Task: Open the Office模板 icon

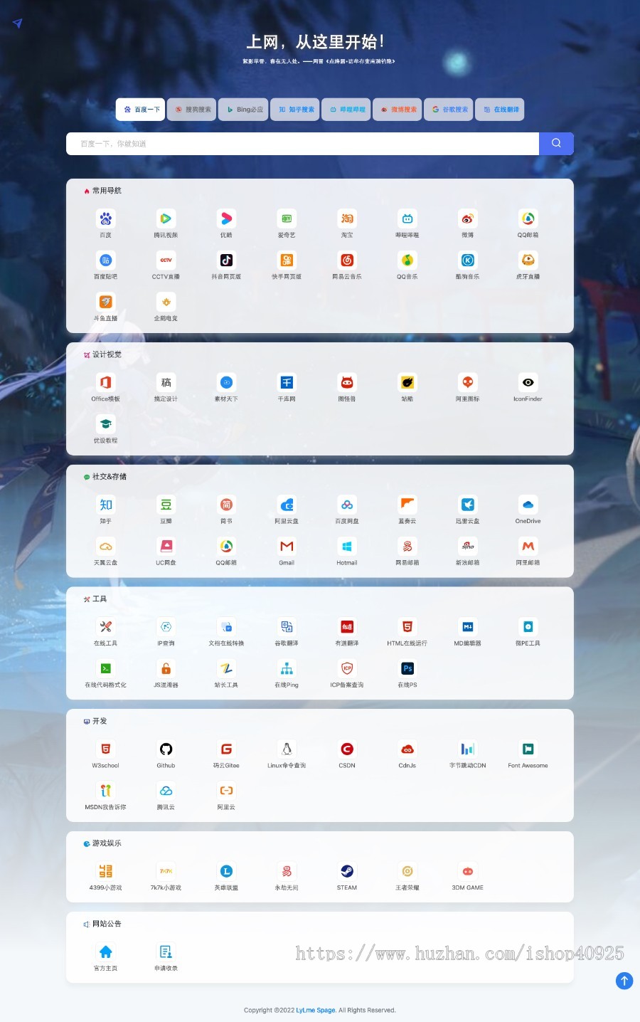Action: [106, 382]
